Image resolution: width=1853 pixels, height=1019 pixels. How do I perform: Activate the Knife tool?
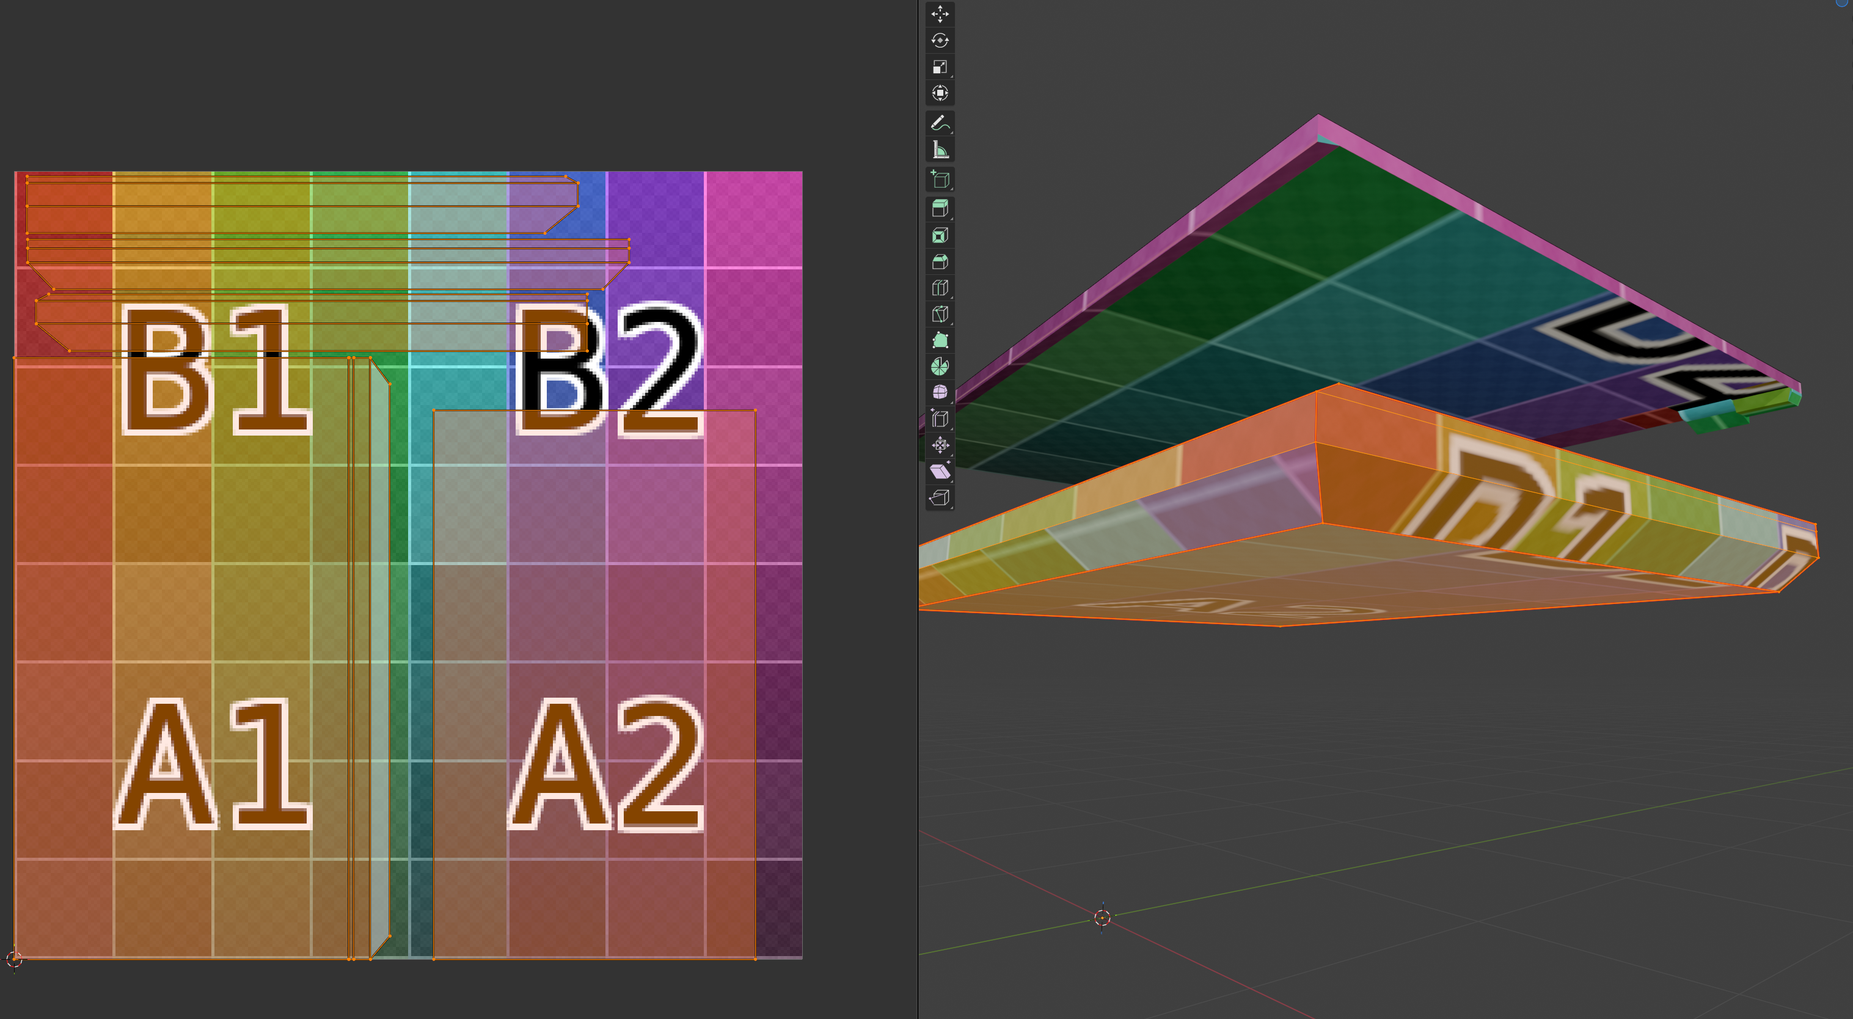940,314
